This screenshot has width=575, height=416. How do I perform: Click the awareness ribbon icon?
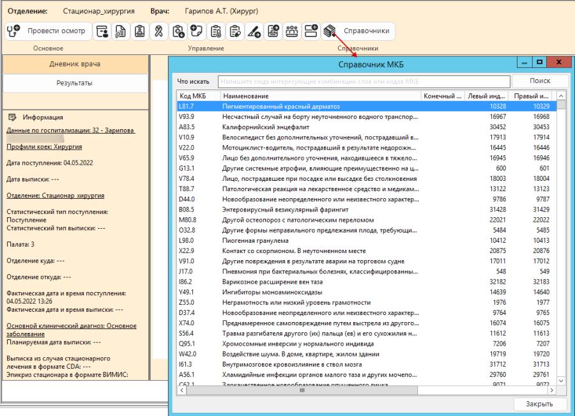[159, 31]
